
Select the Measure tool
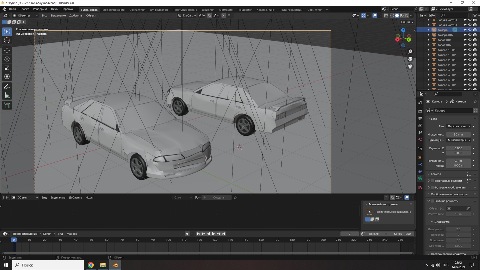tap(7, 96)
